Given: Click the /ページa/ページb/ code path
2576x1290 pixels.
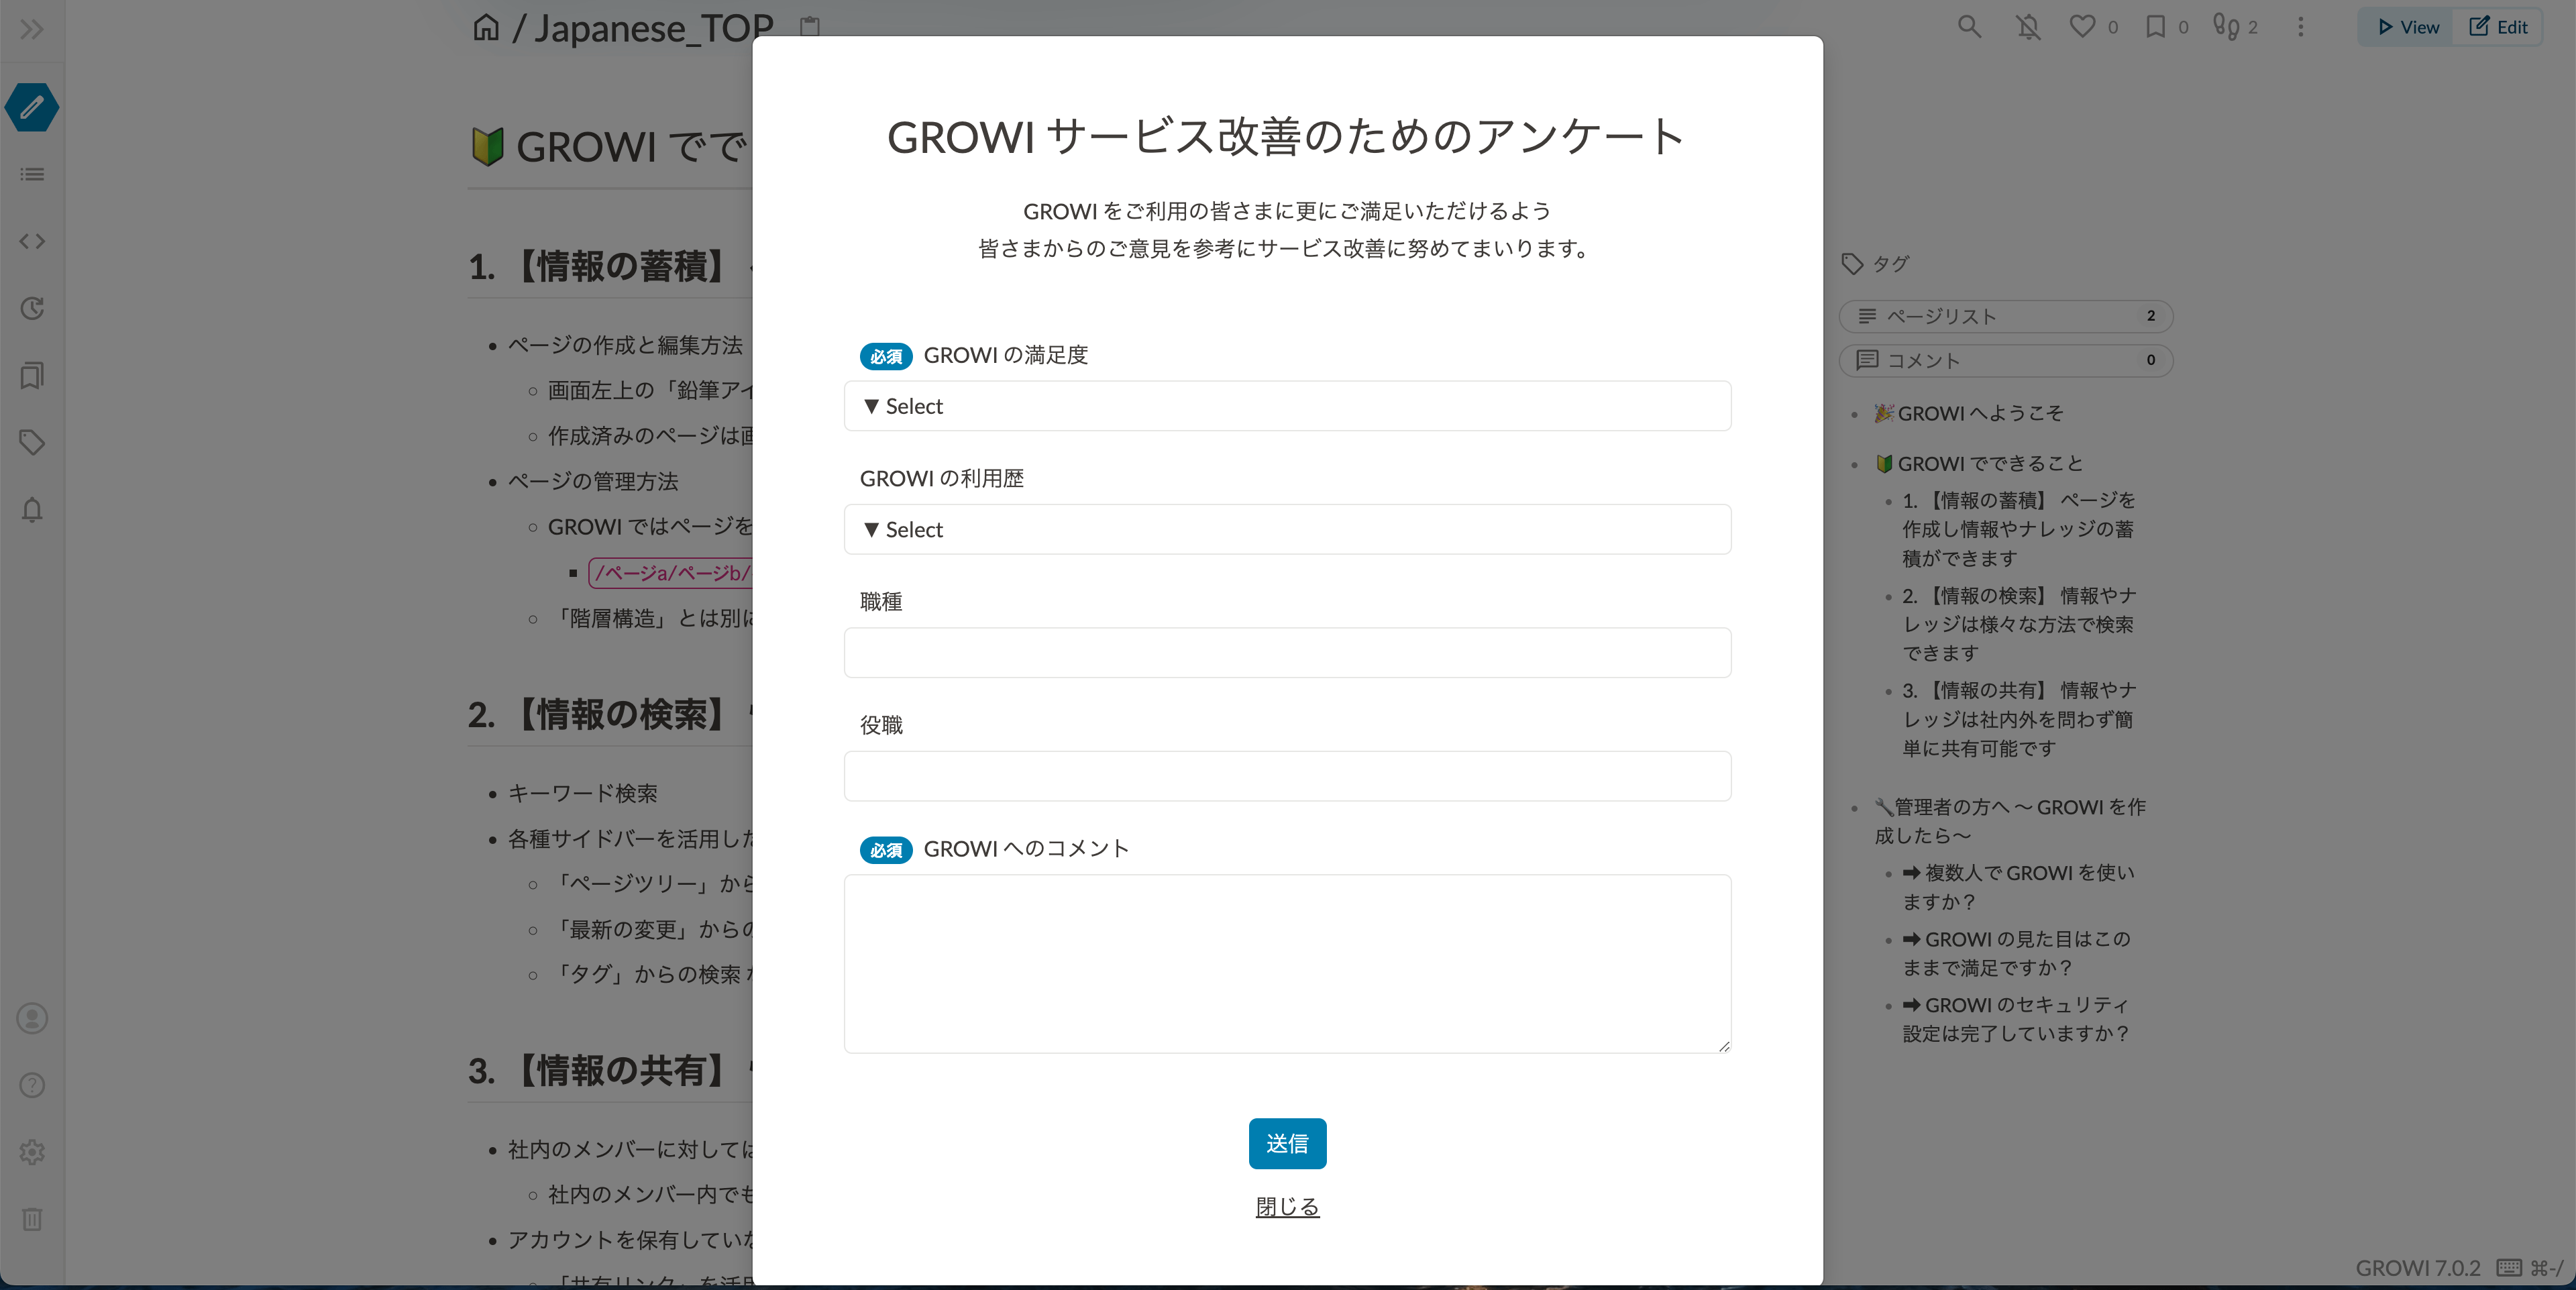Looking at the screenshot, I should coord(672,573).
